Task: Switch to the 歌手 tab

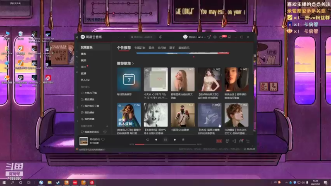Action: (172, 48)
